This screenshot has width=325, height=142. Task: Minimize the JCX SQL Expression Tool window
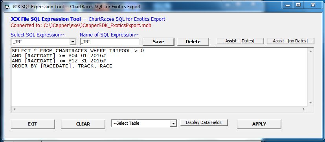pyautogui.click(x=288, y=5)
